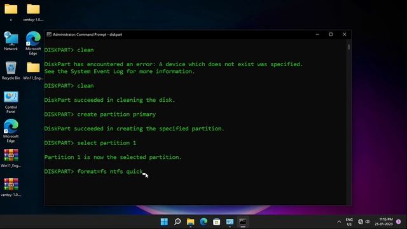
Task: Click ENG US language indicator
Action: pos(349,222)
